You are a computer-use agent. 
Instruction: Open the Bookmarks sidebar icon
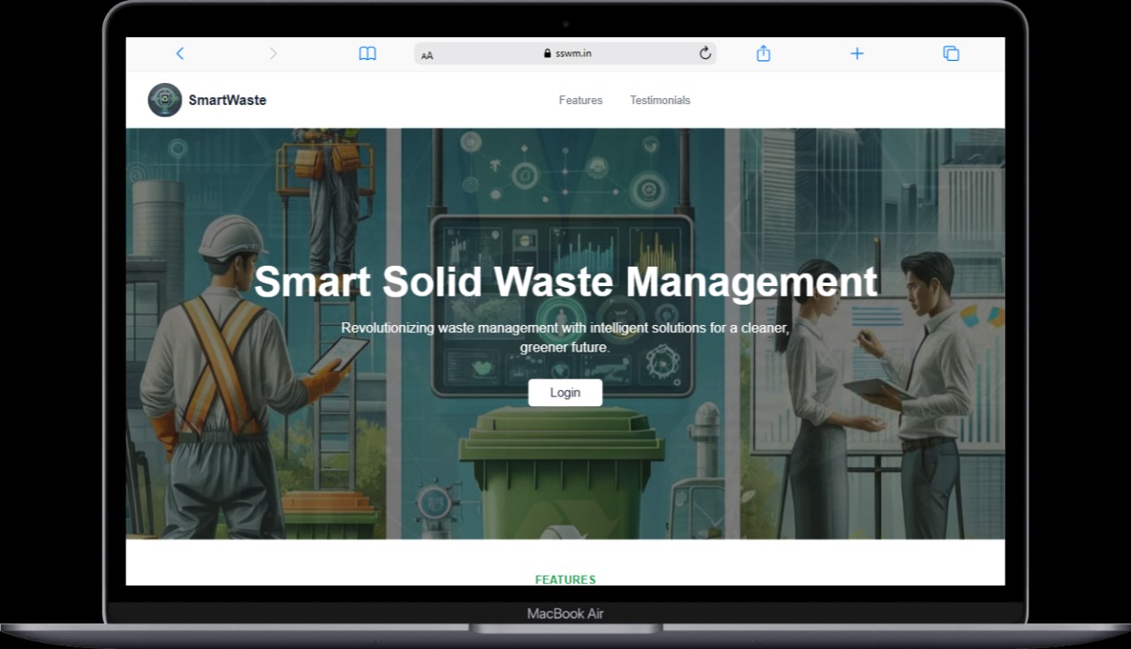pos(367,53)
